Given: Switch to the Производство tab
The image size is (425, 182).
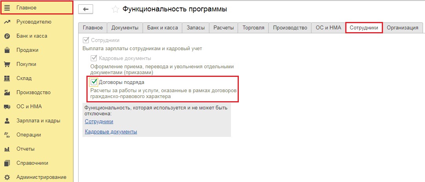Looking at the screenshot, I should pos(290,28).
